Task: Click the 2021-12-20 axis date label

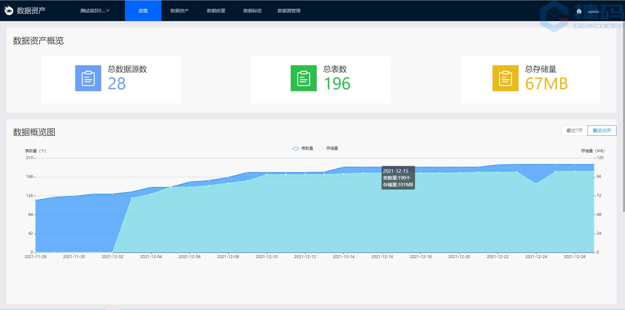Action: click(459, 257)
